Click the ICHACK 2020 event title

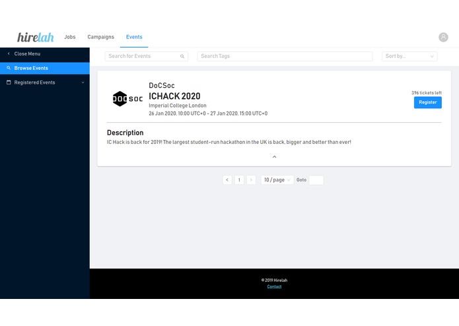174,96
